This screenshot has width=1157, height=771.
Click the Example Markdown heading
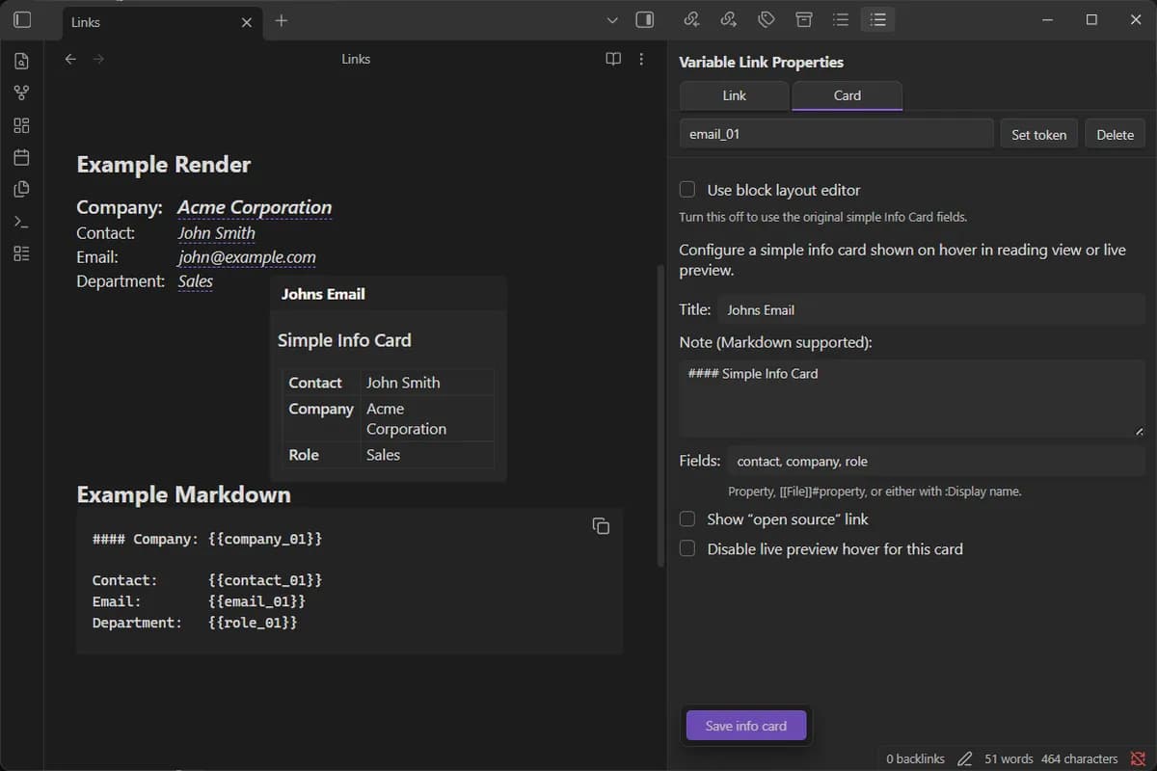(x=183, y=494)
